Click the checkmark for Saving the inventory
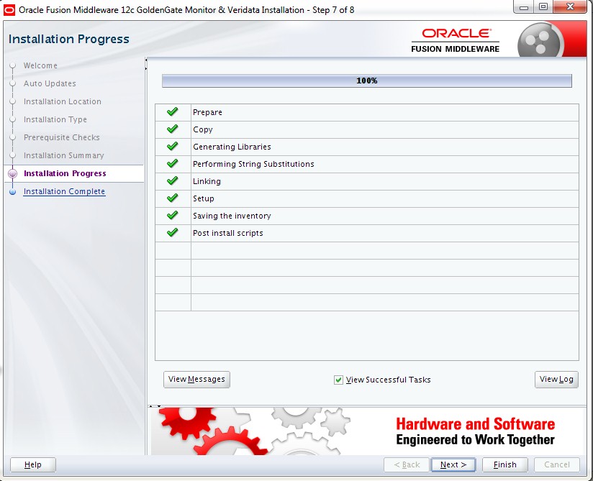Image resolution: width=593 pixels, height=481 pixels. tap(173, 216)
